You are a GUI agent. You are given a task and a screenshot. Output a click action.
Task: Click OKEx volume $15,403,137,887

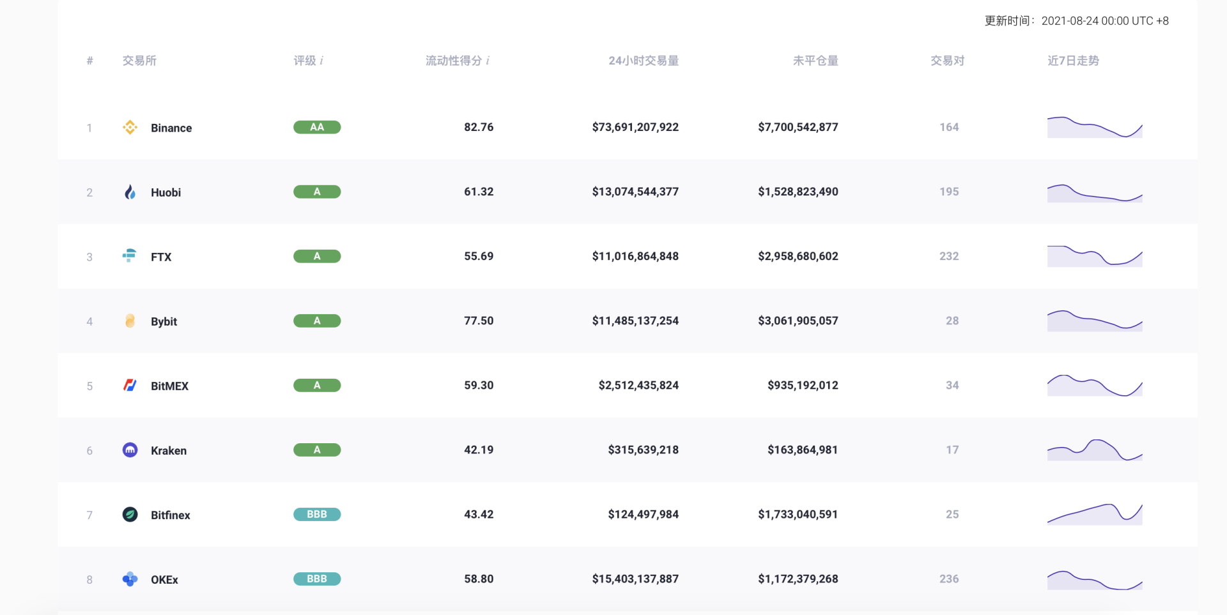635,579
